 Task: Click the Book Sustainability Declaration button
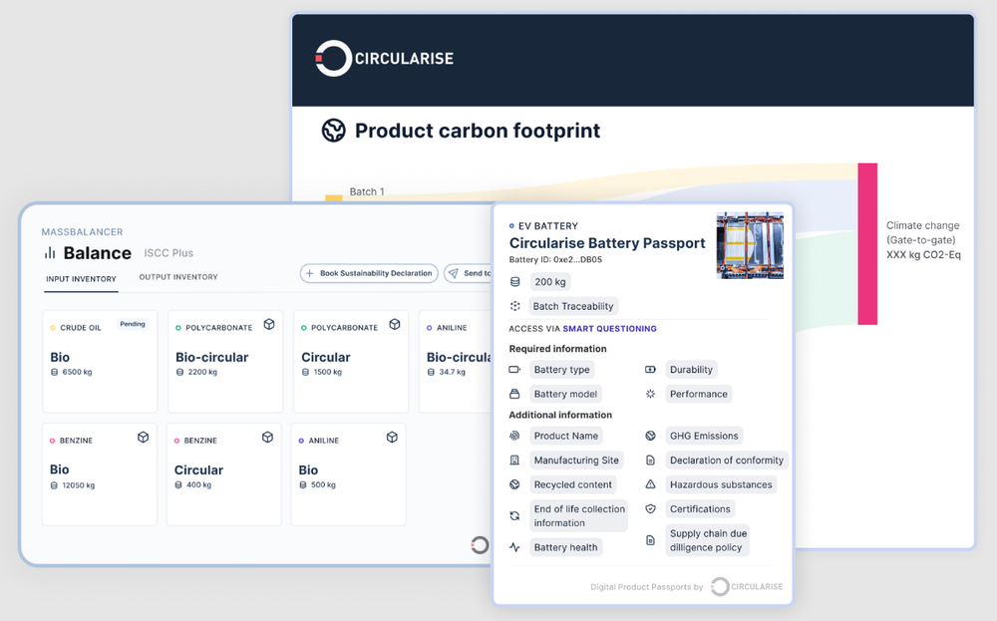[369, 273]
